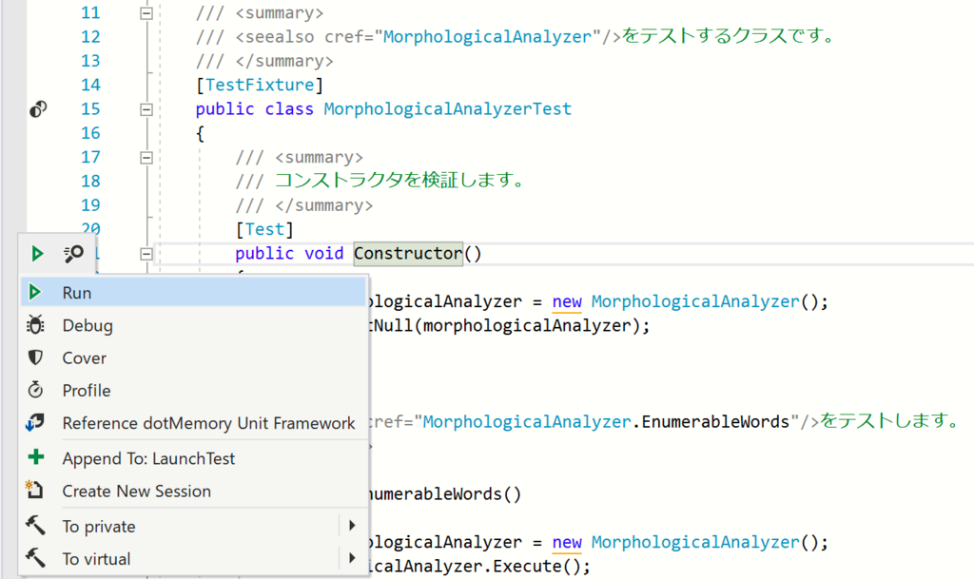Click the 'public class' keywords on line 15
This screenshot has width=974, height=579.
255,108
